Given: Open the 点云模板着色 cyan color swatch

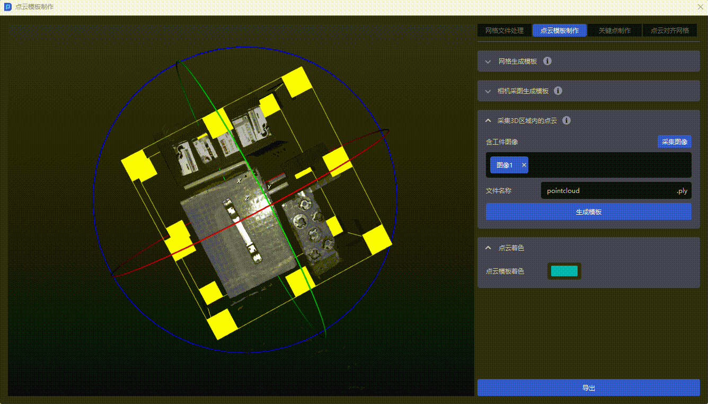Looking at the screenshot, I should pos(564,271).
